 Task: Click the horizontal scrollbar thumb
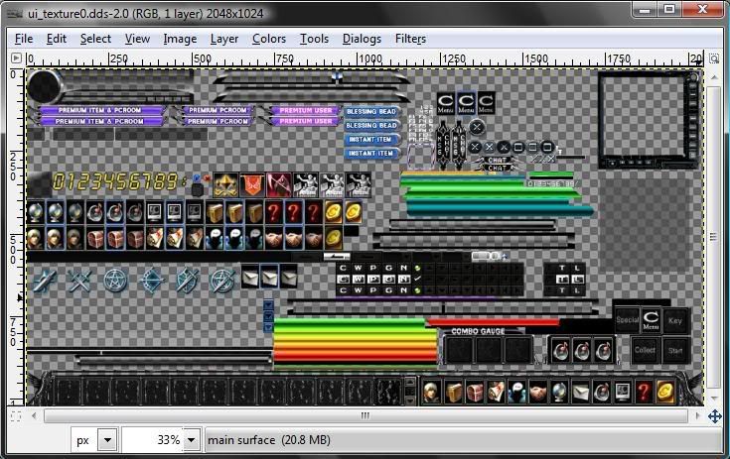pos(365,415)
